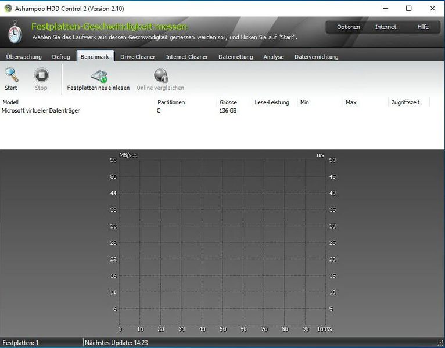The image size is (445, 348).
Task: Click the 136 GB size value
Action: point(228,111)
